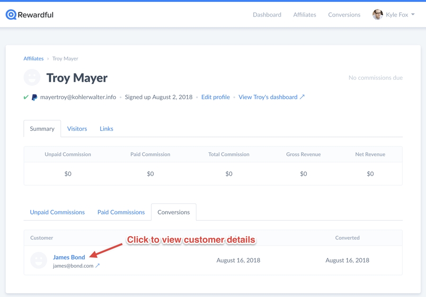Viewport: 426px width, 297px height.
Task: Show the Unpaid Commissions tab
Action: pos(57,212)
